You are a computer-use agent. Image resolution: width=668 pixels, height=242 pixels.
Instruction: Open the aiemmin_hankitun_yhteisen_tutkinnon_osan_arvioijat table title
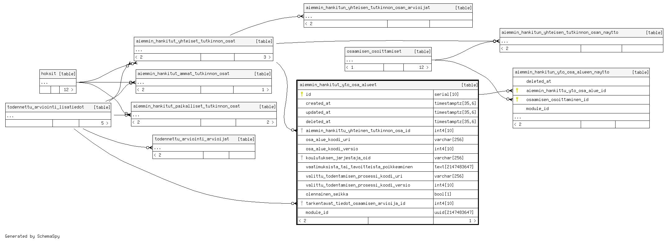(x=368, y=7)
